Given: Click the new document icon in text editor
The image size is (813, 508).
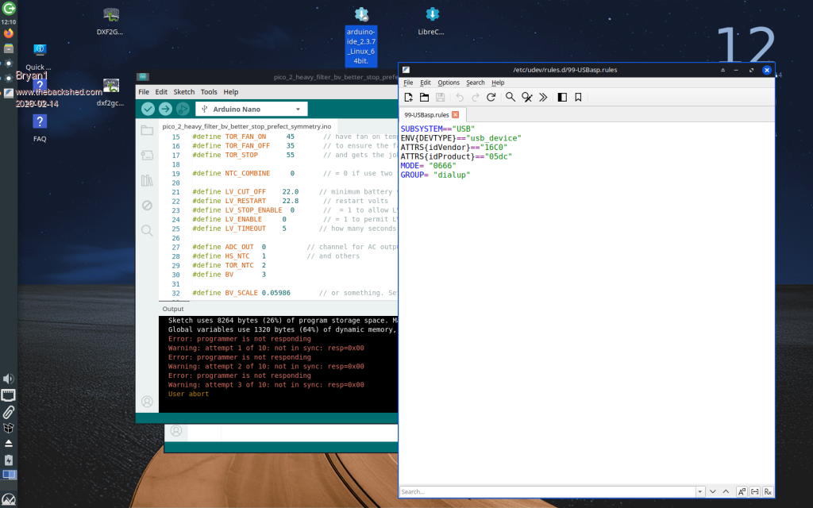Looking at the screenshot, I should 408,97.
